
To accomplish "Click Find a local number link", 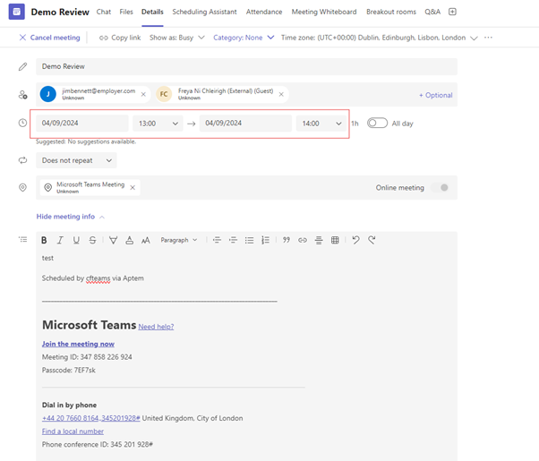I will point(73,431).
